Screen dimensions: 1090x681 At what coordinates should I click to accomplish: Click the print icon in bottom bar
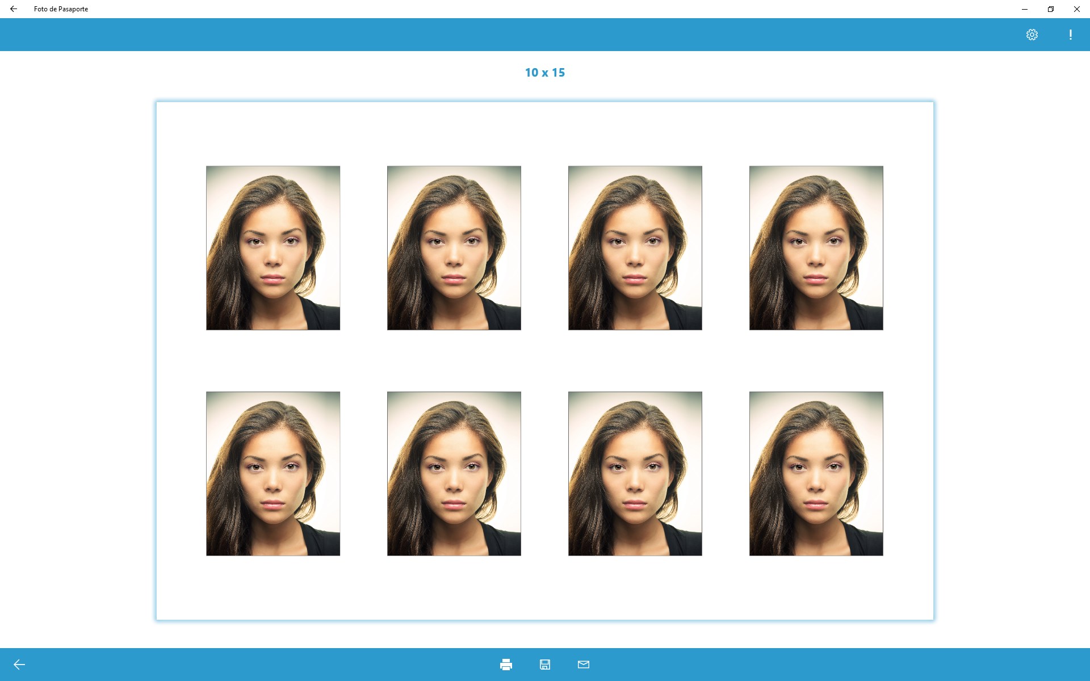506,665
